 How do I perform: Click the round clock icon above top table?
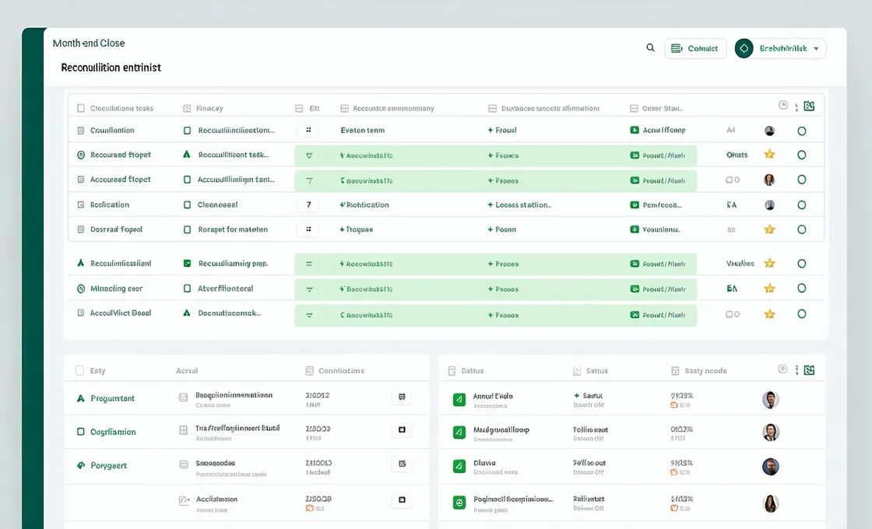783,105
